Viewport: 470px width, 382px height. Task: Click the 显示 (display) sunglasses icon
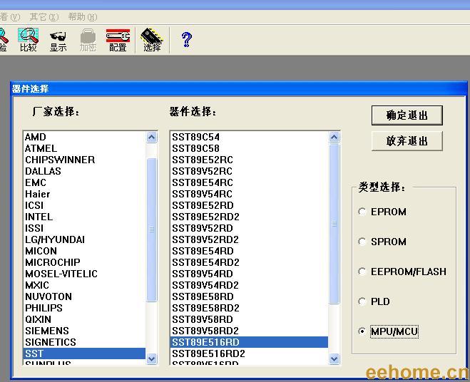58,40
